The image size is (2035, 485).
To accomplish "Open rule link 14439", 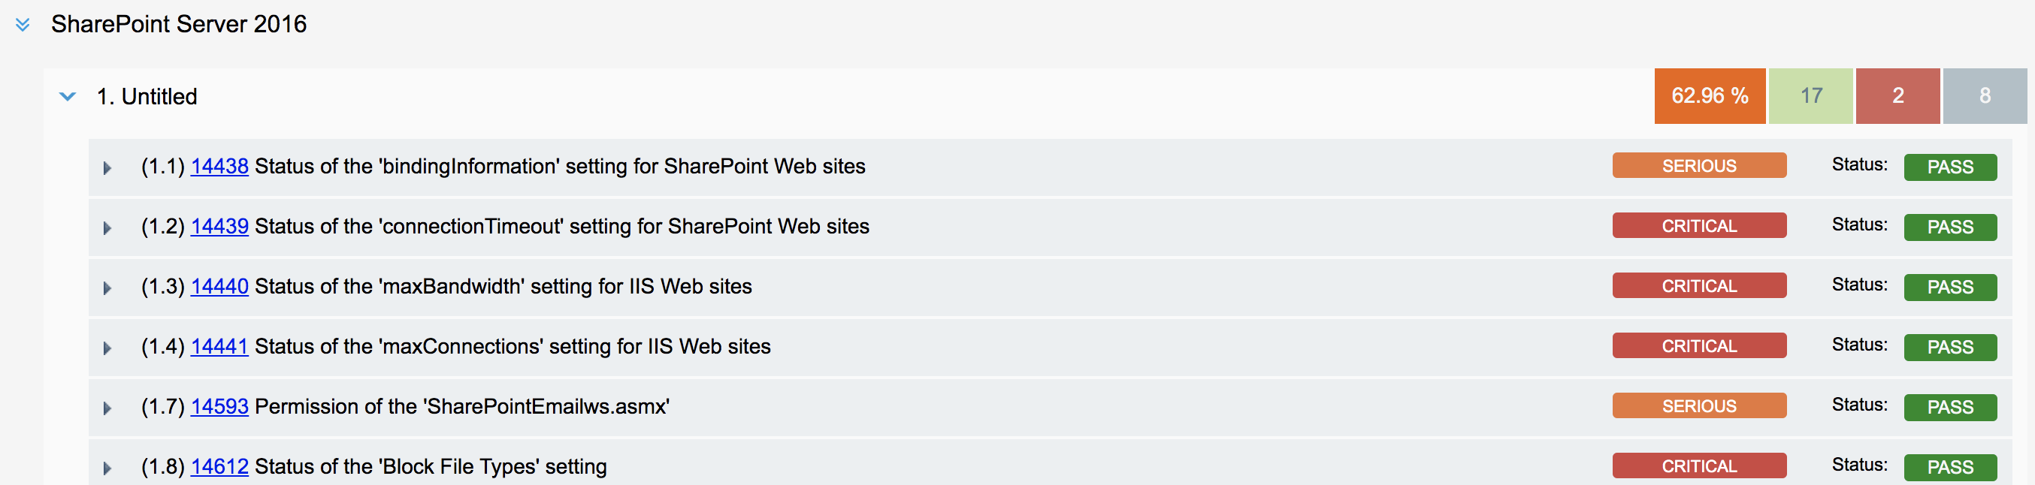I will 219,226.
